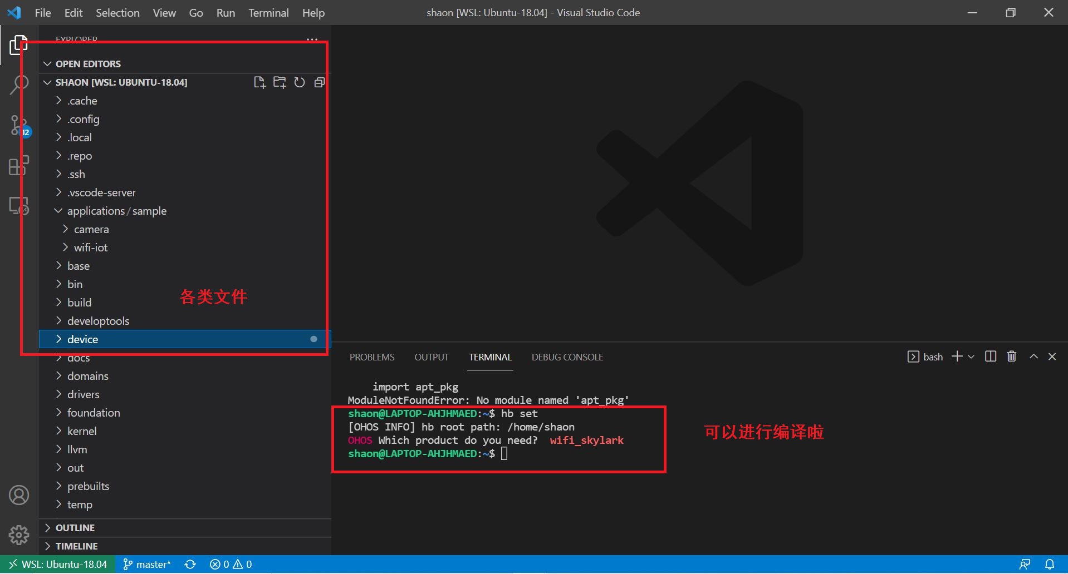Open the feedback icon in status bar

[1025, 565]
